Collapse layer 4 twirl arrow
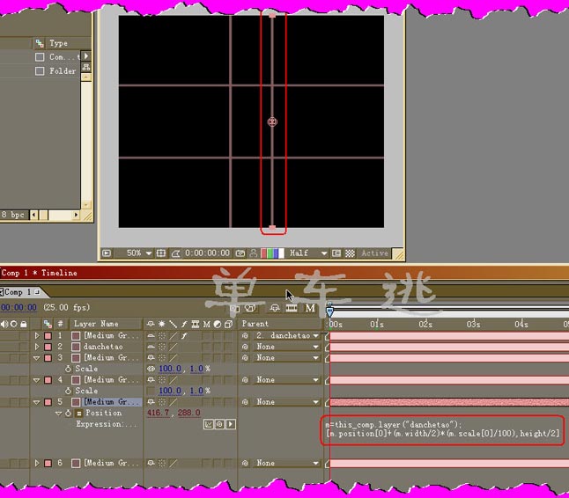This screenshot has height=498, width=569. point(37,380)
